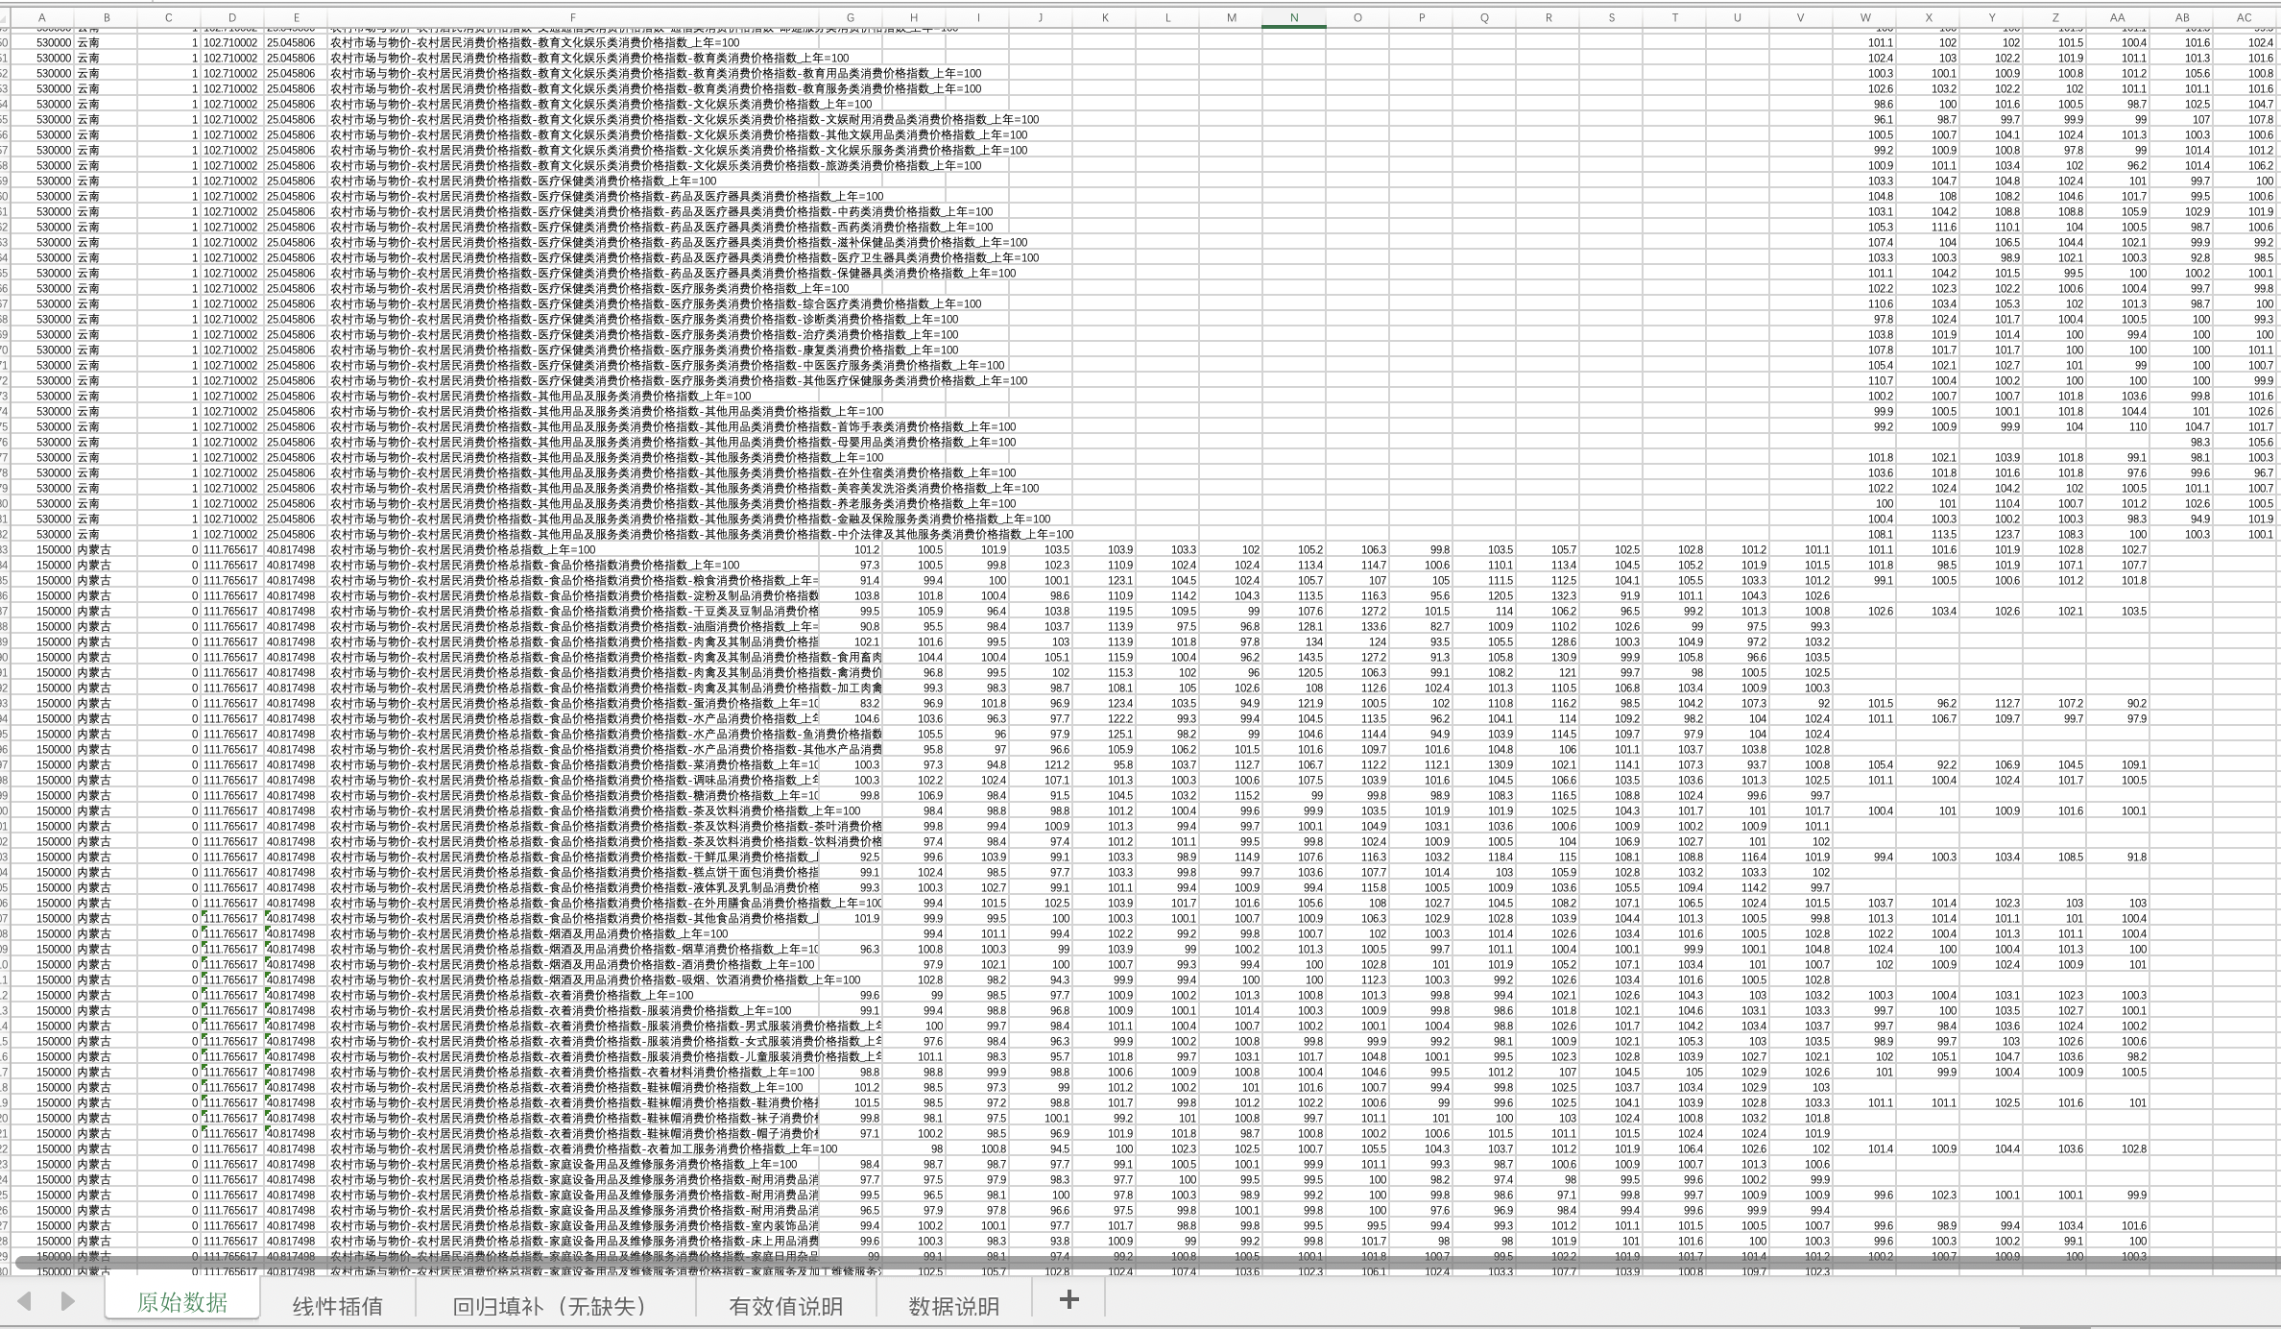Select column N header
The width and height of the screenshot is (2281, 1329).
pos(1293,17)
